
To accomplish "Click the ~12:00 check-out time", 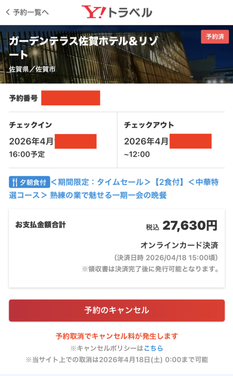I will 137,154.
